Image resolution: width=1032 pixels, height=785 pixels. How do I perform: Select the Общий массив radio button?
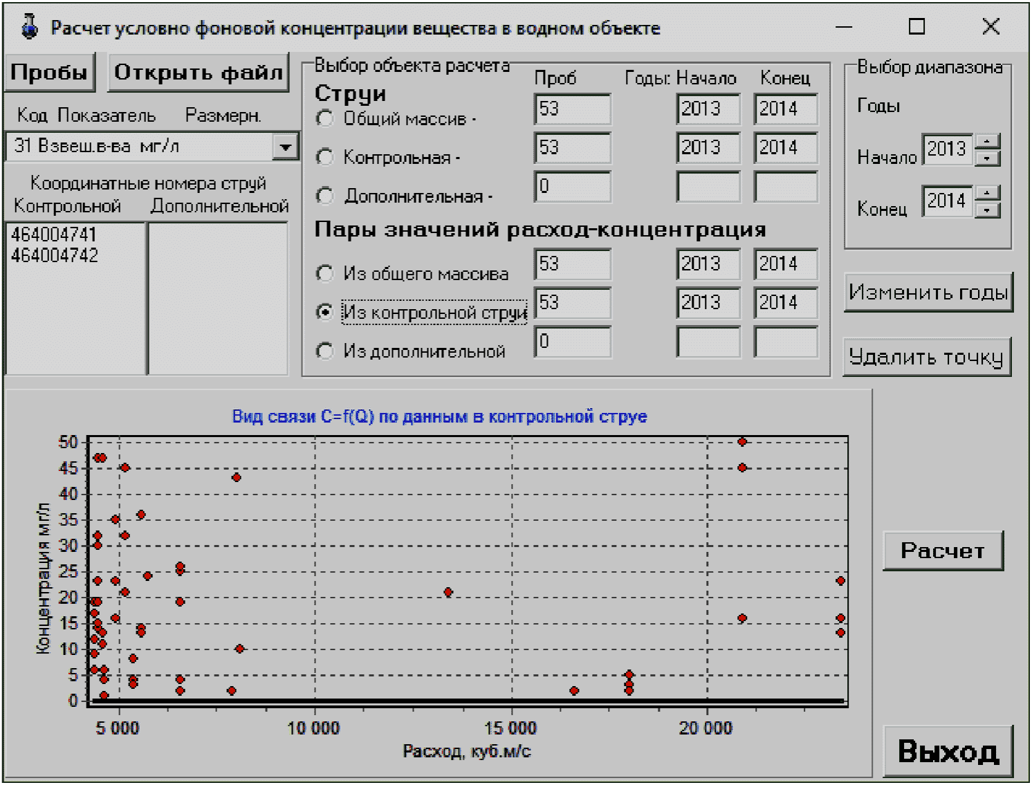click(x=324, y=118)
